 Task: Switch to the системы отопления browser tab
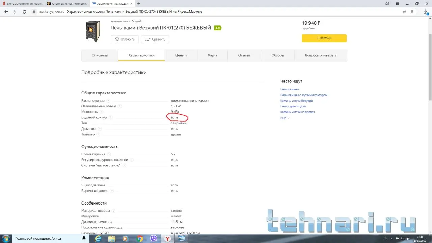22,4
